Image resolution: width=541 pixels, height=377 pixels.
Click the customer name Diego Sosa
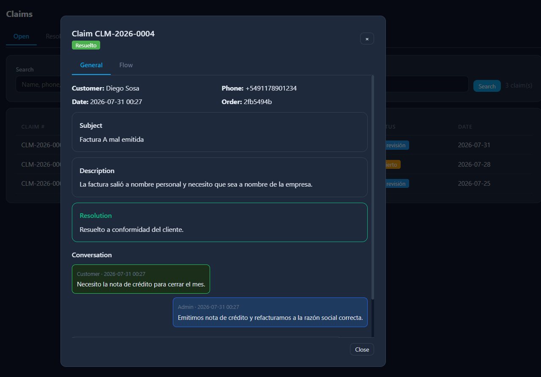(123, 88)
